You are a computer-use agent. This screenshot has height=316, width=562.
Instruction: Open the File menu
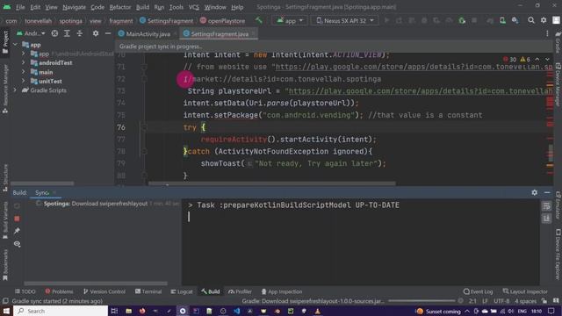[20, 7]
